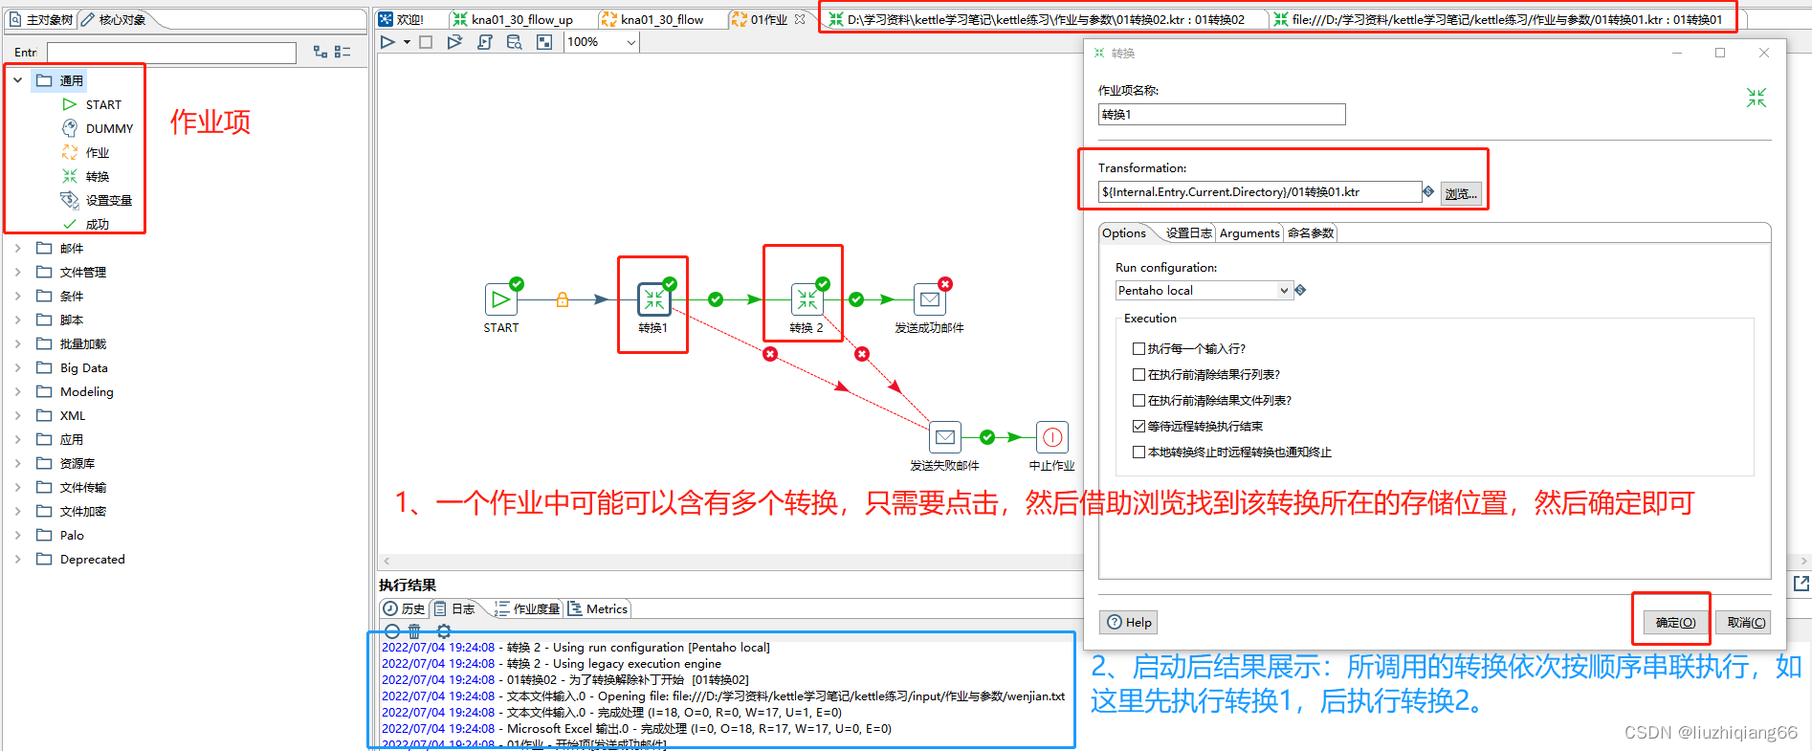Check 在执行前清除结果文件列表? option
The image size is (1812, 751).
[x=1138, y=401]
